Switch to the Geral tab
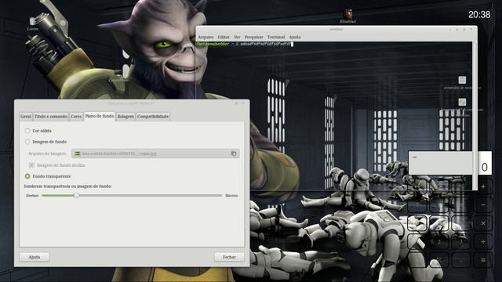 pyautogui.click(x=26, y=117)
